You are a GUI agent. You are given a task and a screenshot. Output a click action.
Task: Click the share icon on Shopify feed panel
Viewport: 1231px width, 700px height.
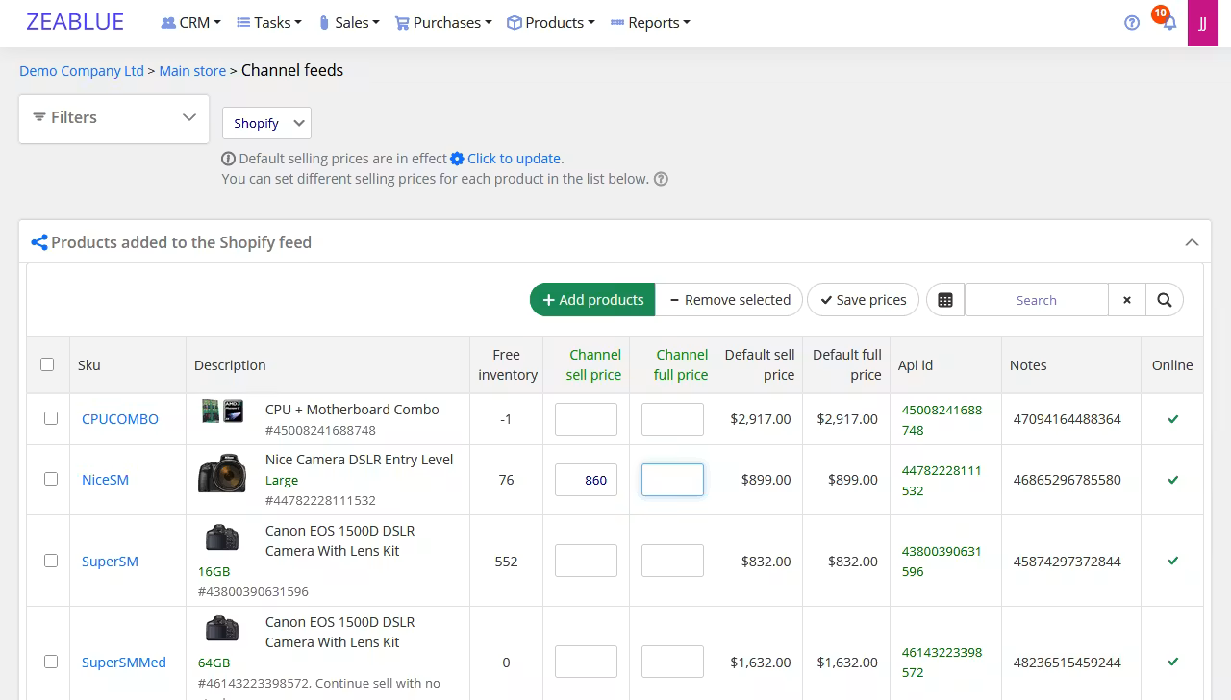(x=39, y=242)
